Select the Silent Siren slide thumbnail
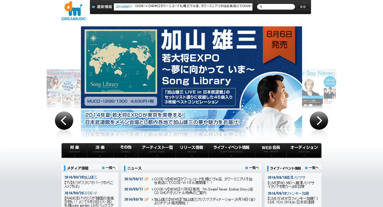 (64, 89)
